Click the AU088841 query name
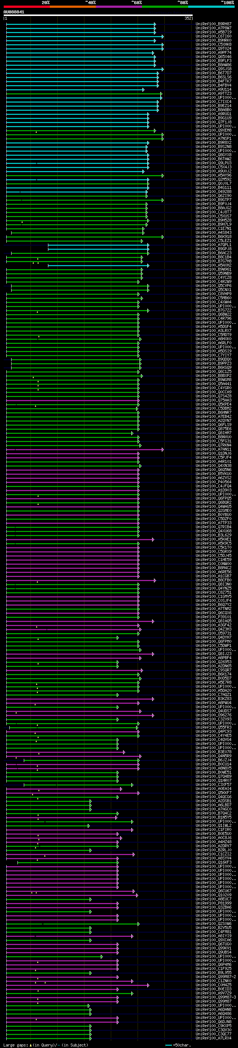Screen dimensions: 238x1048 tap(14, 12)
